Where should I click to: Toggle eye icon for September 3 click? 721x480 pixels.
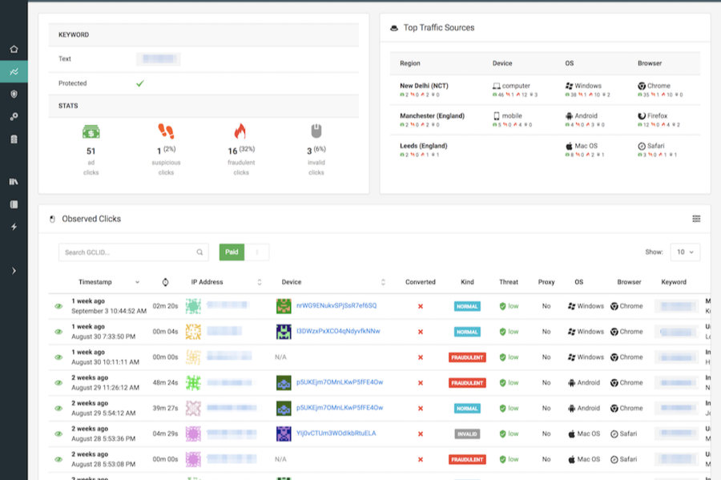[58, 306]
